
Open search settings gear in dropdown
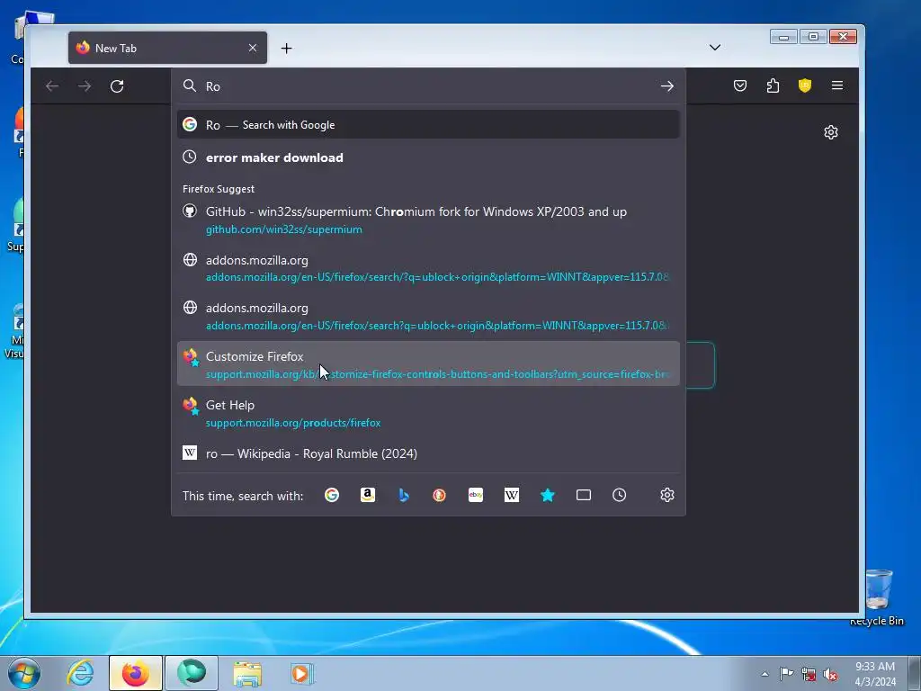666,496
